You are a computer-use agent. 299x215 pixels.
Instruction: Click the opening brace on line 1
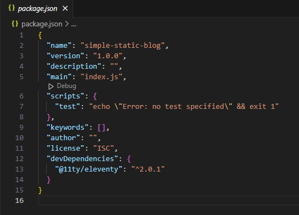(x=40, y=36)
